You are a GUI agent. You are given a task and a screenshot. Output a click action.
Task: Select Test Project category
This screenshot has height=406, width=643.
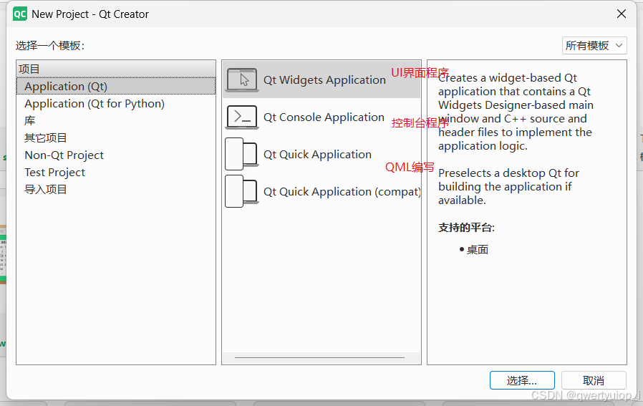(x=116, y=173)
